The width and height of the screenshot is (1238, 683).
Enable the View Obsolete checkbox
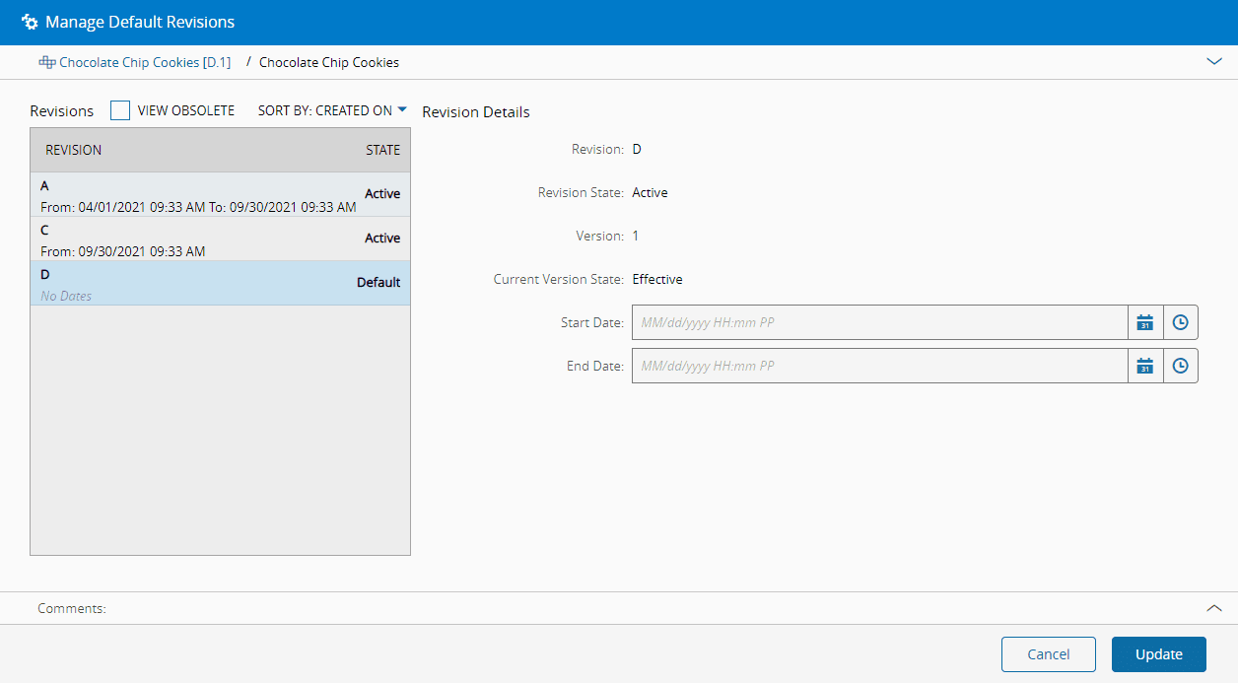[120, 110]
